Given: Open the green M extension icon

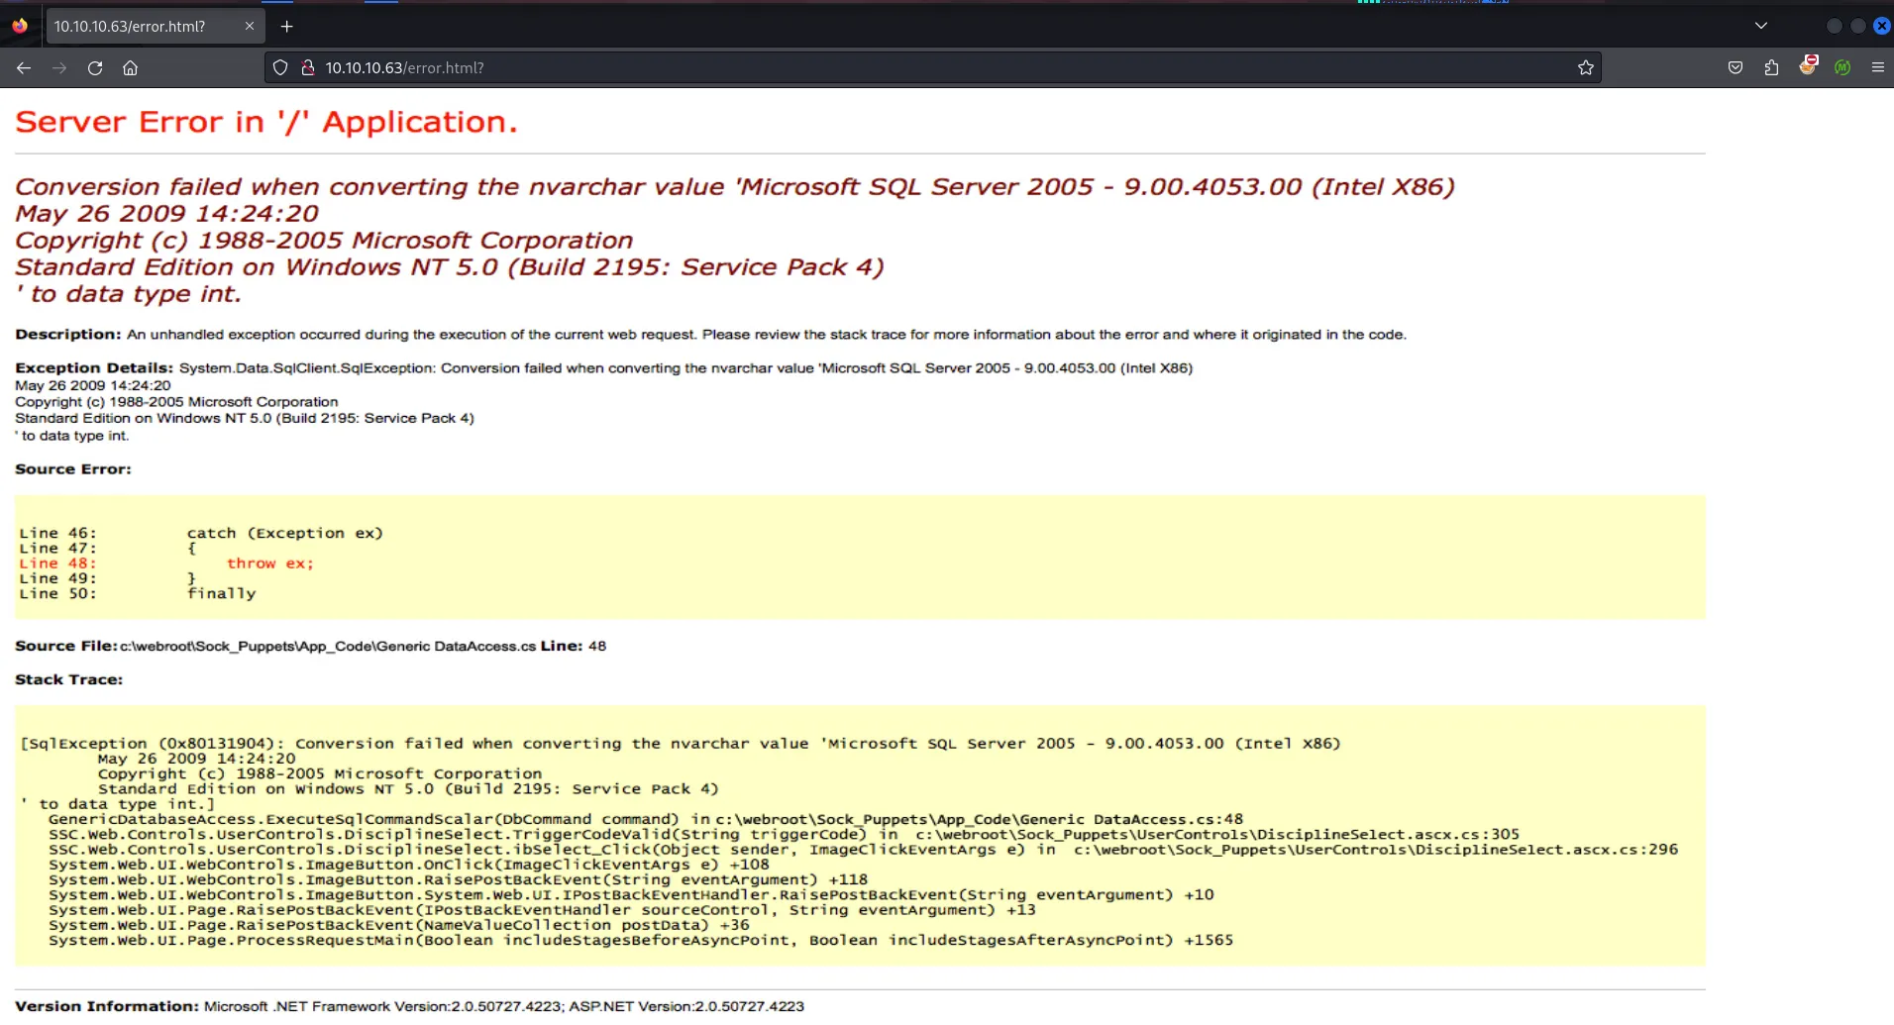Looking at the screenshot, I should (1842, 67).
